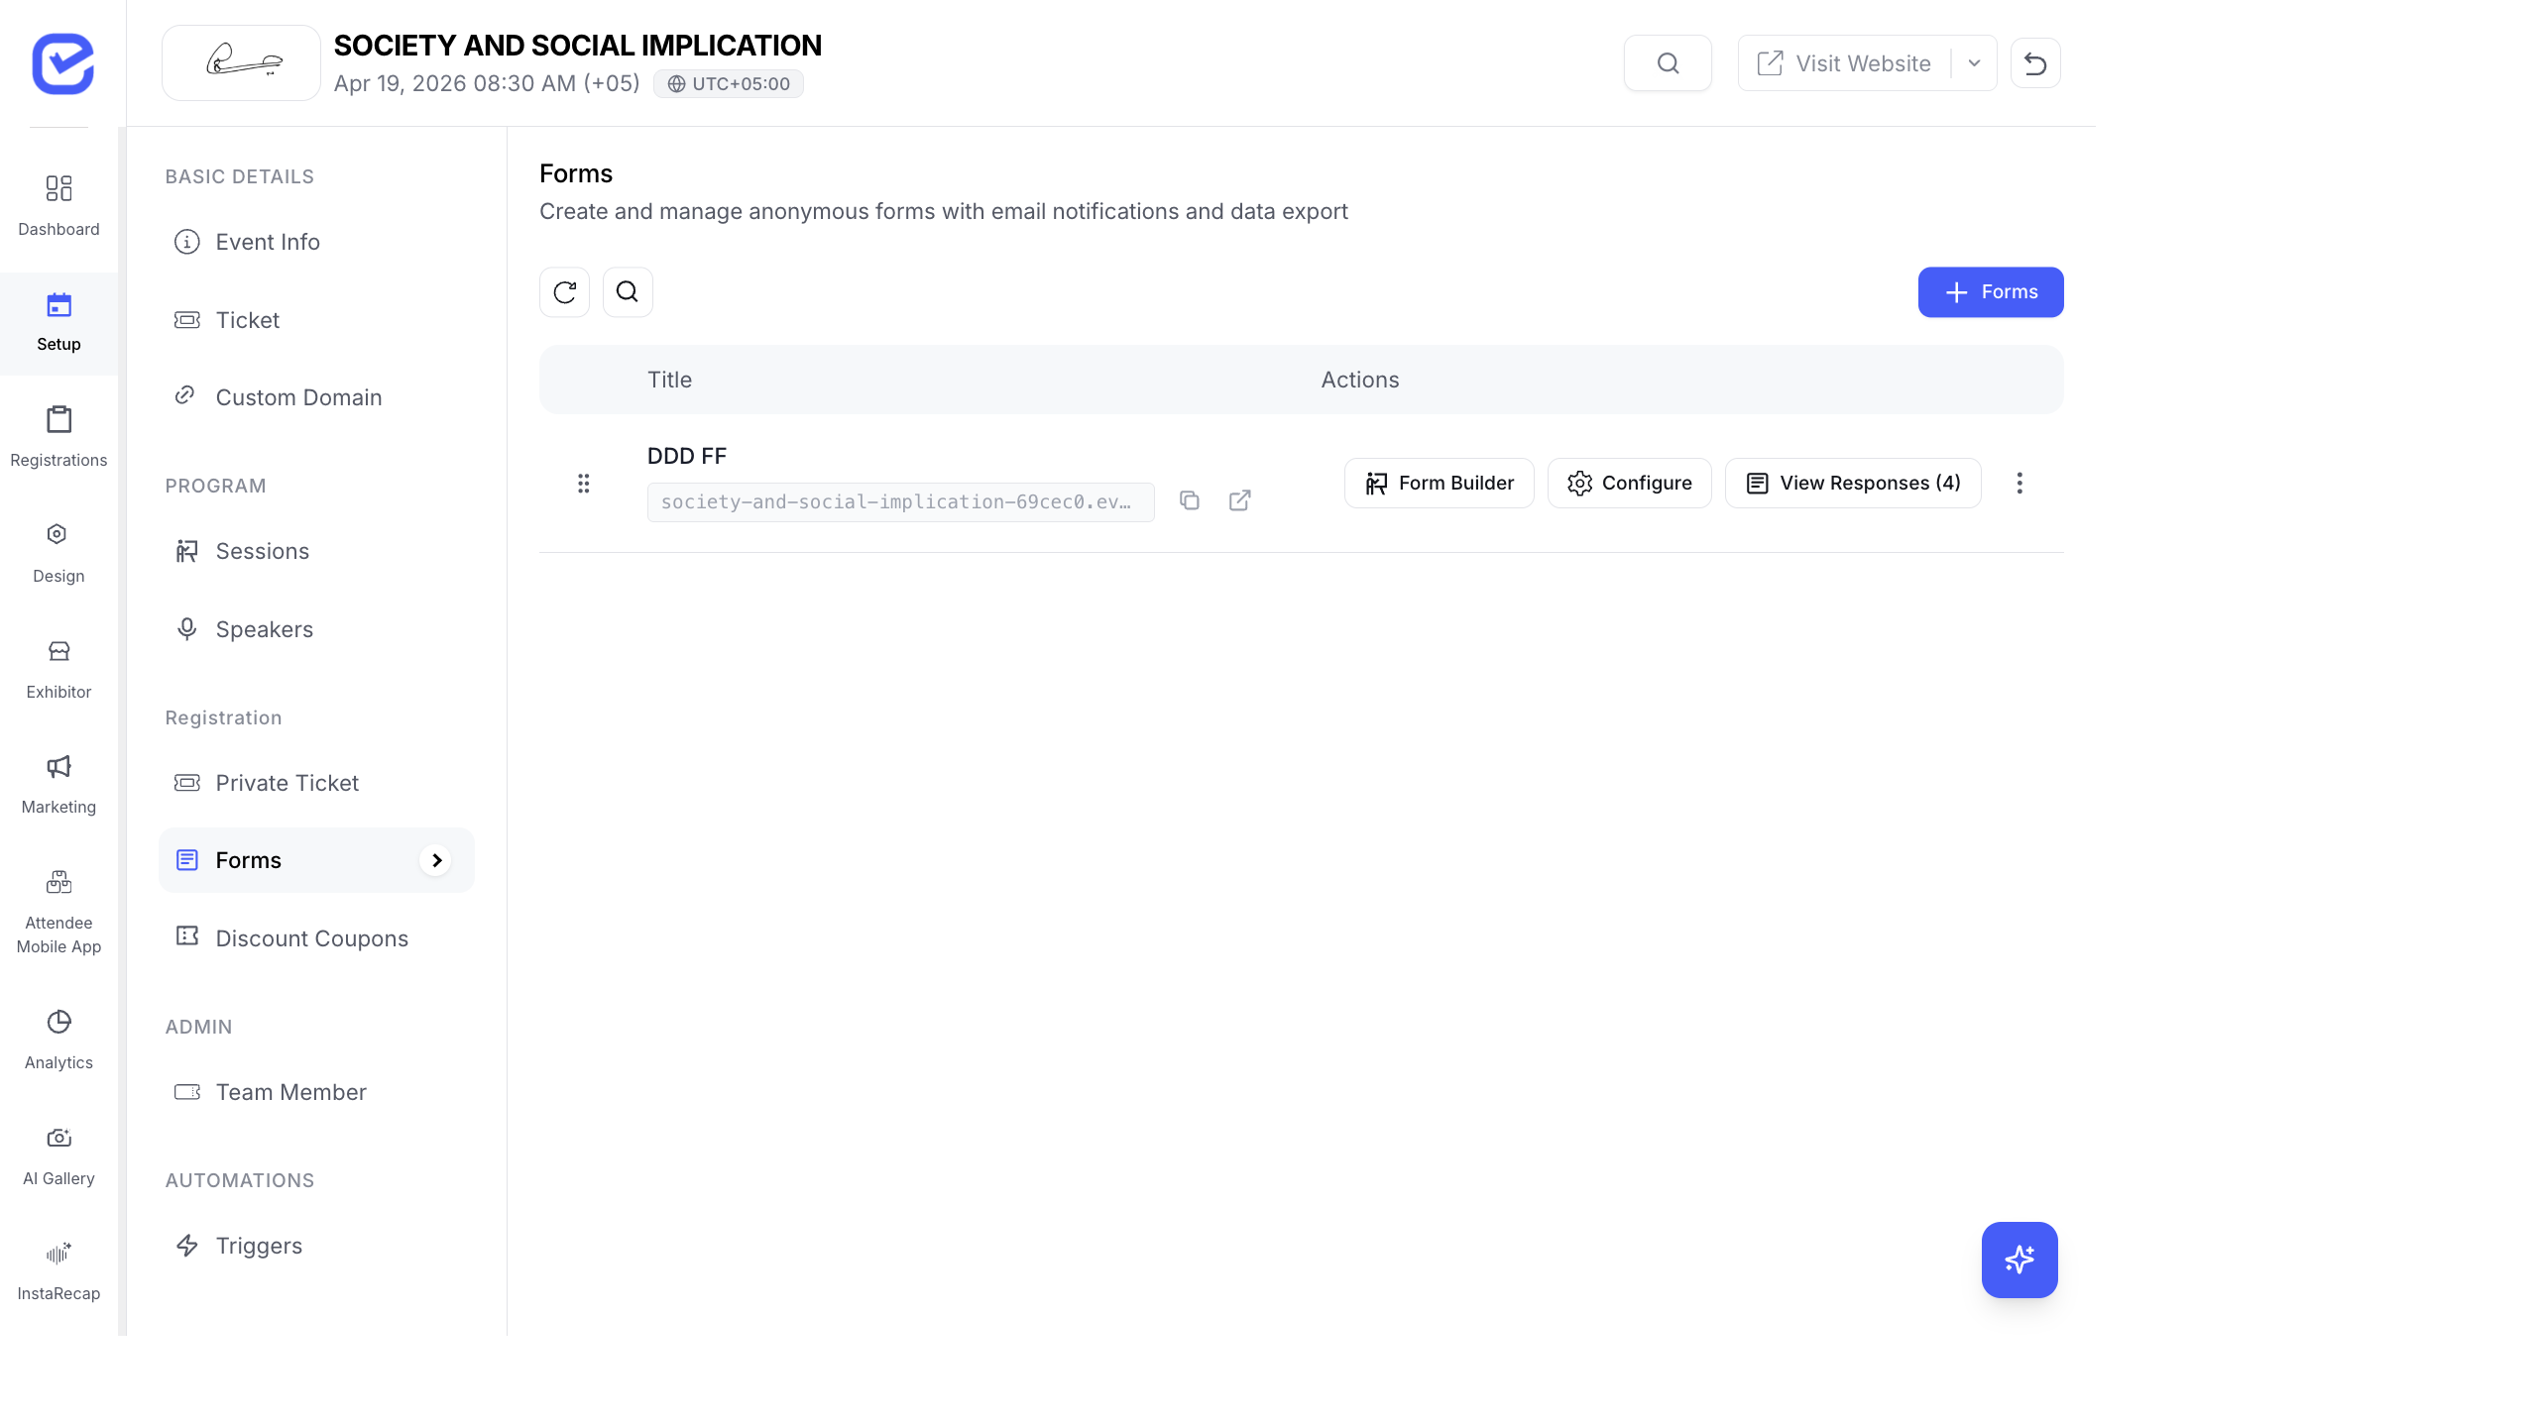Add a new form with Forms button
Image resolution: width=2538 pixels, height=1427 pixels.
1991,292
